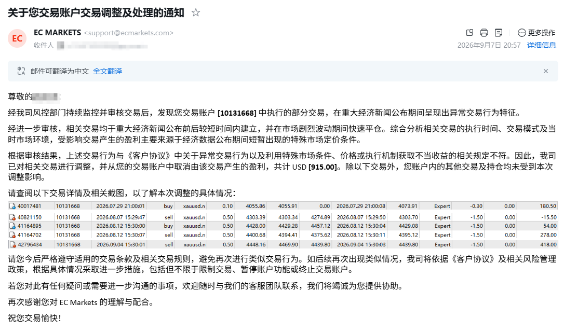Screen dimensions: 564x332
Task: Print this email using printer icon
Action: (484, 33)
